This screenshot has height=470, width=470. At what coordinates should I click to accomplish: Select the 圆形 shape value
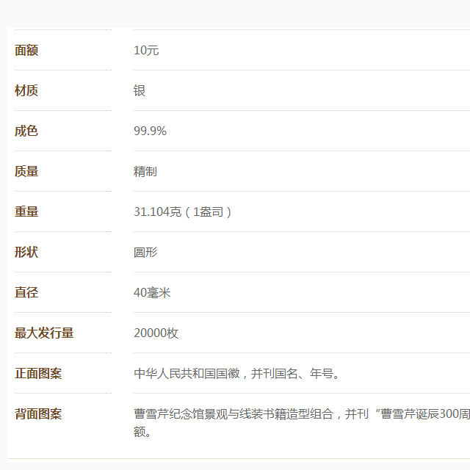pyautogui.click(x=145, y=252)
